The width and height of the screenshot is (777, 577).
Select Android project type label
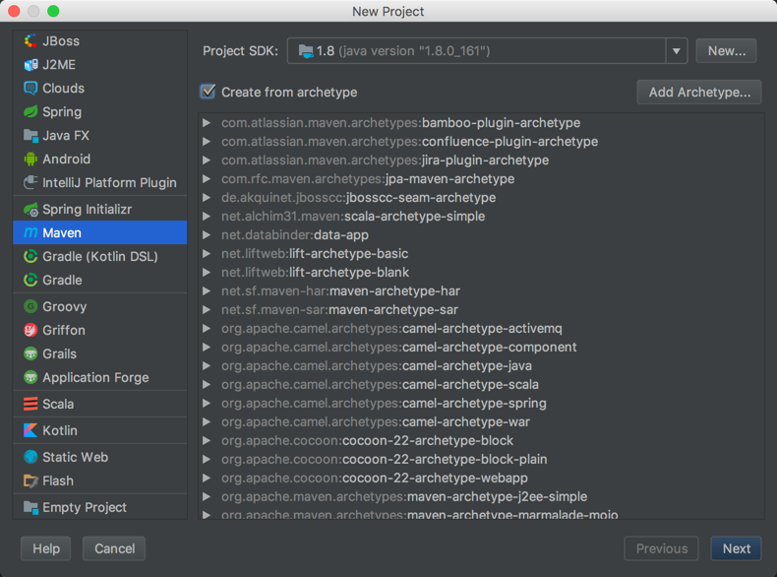67,160
